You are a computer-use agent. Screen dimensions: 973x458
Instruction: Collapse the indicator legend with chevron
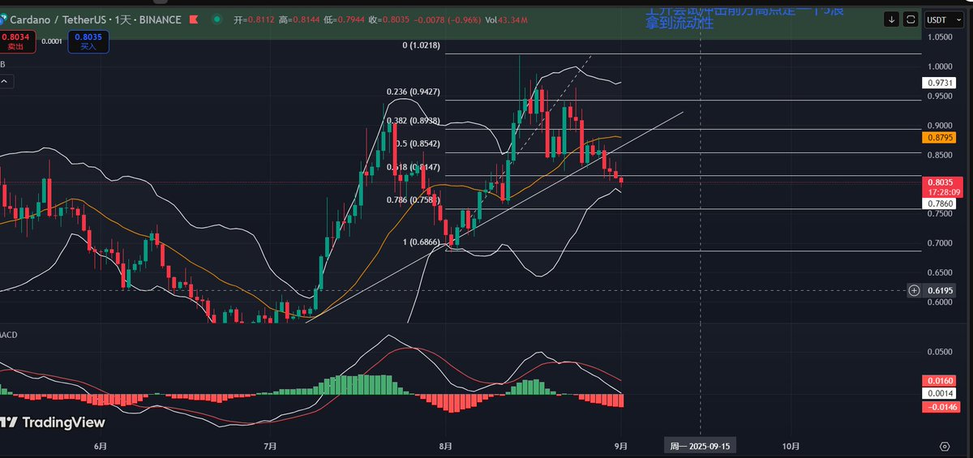click(x=6, y=81)
